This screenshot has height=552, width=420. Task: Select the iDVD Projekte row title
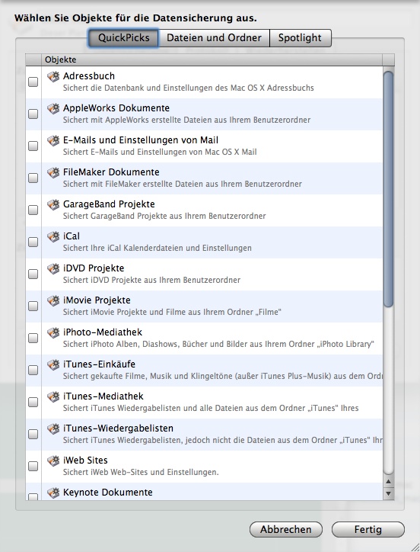click(94, 268)
